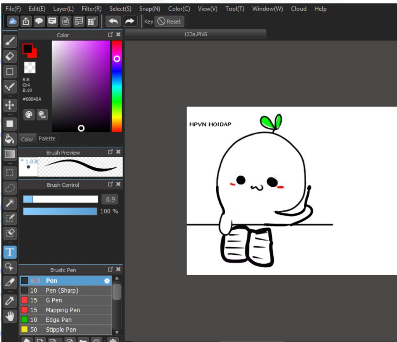Click the brush size value field
The width and height of the screenshot is (397, 342).
(x=110, y=199)
